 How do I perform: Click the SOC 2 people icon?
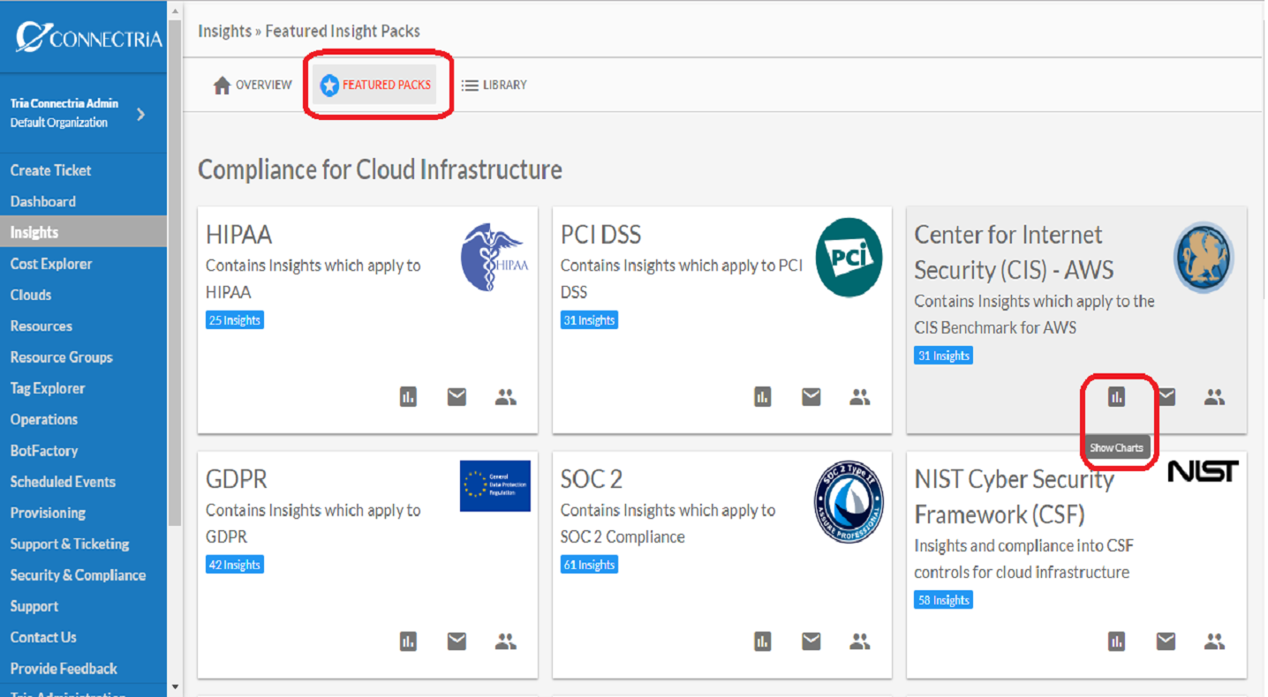860,641
